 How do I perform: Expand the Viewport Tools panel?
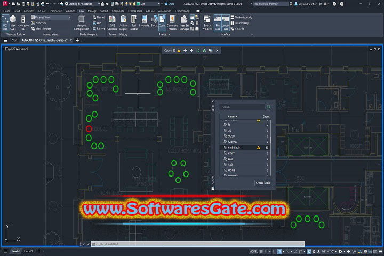click(15, 34)
